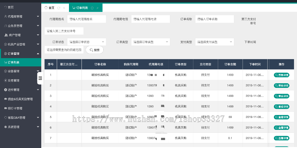Close the 首页 tab
Image resolution: width=297 pixels, height=148 pixels.
[64, 8]
